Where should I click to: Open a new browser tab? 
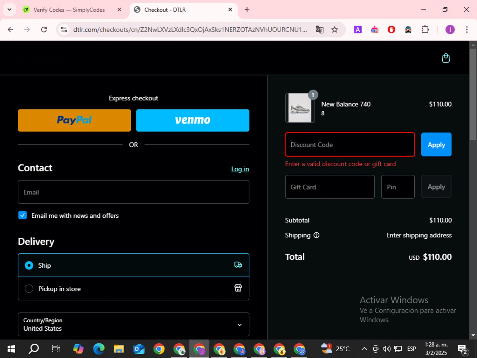(x=247, y=10)
